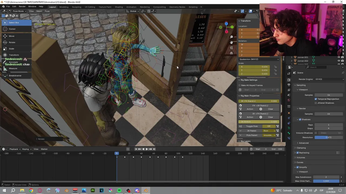Choose the Rotate tool in toolbar
This screenshot has width=346, height=194.
16,42
